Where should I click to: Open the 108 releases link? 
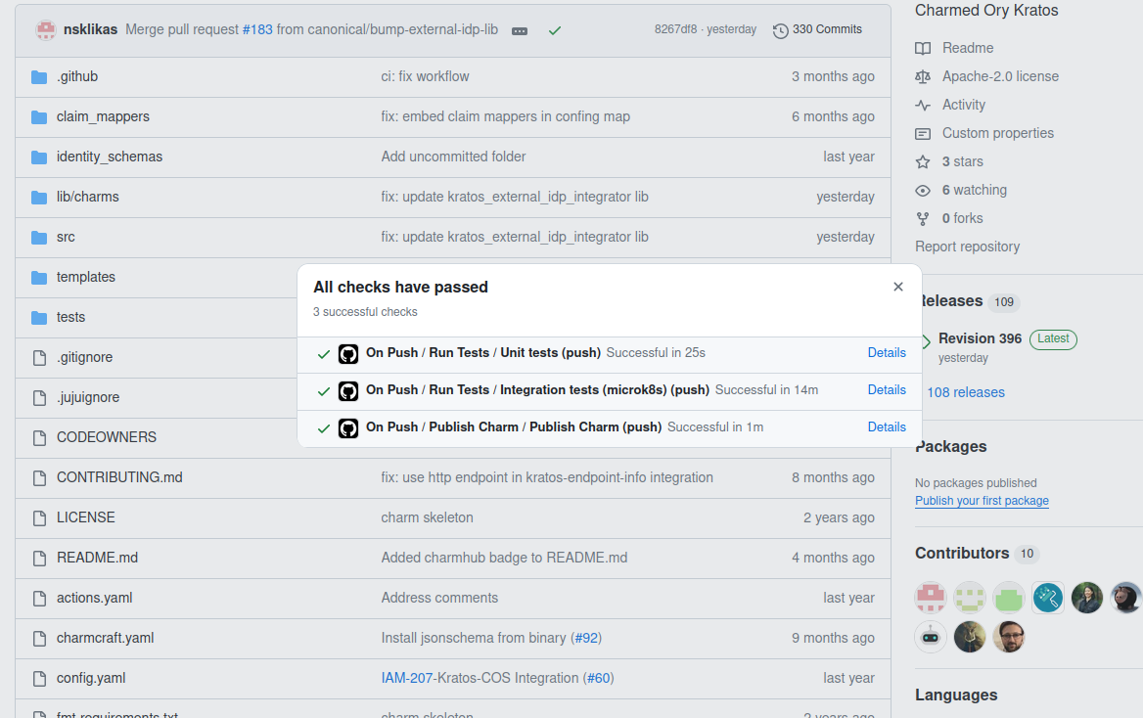(965, 392)
